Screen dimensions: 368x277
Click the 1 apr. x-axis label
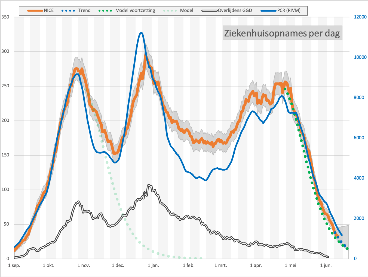[256, 265]
